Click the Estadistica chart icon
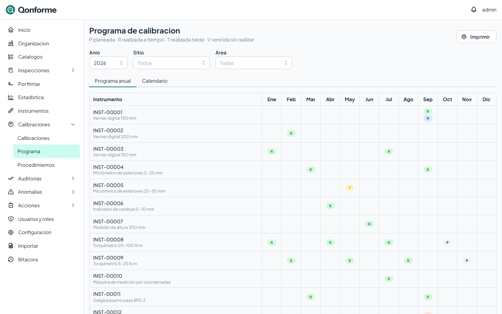The height and width of the screenshot is (314, 502). coord(11,97)
